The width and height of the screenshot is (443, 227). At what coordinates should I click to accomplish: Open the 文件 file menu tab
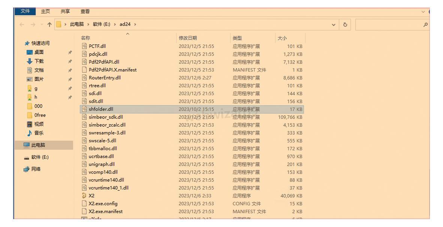pyautogui.click(x=25, y=12)
